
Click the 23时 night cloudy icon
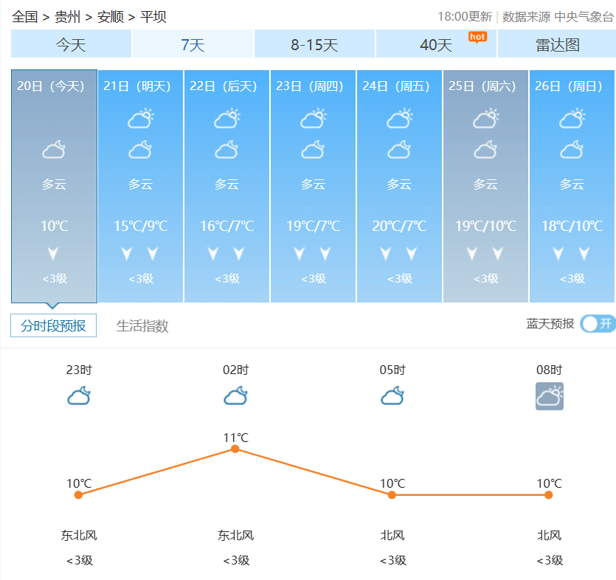79,396
